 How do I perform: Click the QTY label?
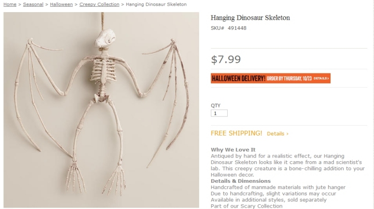pyautogui.click(x=216, y=106)
